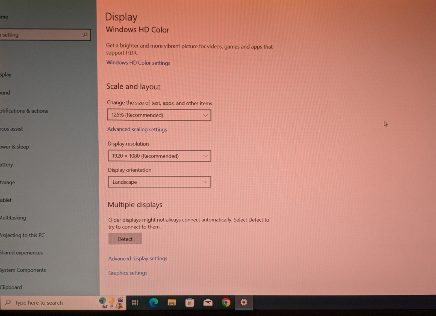Go to Sound settings in sidebar
Image resolution: width=436 pixels, height=316 pixels.
click(5, 93)
